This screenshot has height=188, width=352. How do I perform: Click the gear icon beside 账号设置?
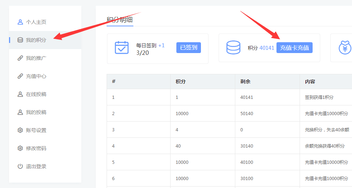coord(20,130)
